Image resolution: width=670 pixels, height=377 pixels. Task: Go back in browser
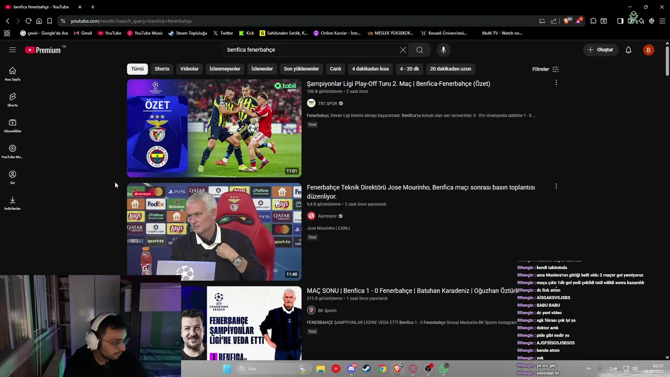coord(8,21)
